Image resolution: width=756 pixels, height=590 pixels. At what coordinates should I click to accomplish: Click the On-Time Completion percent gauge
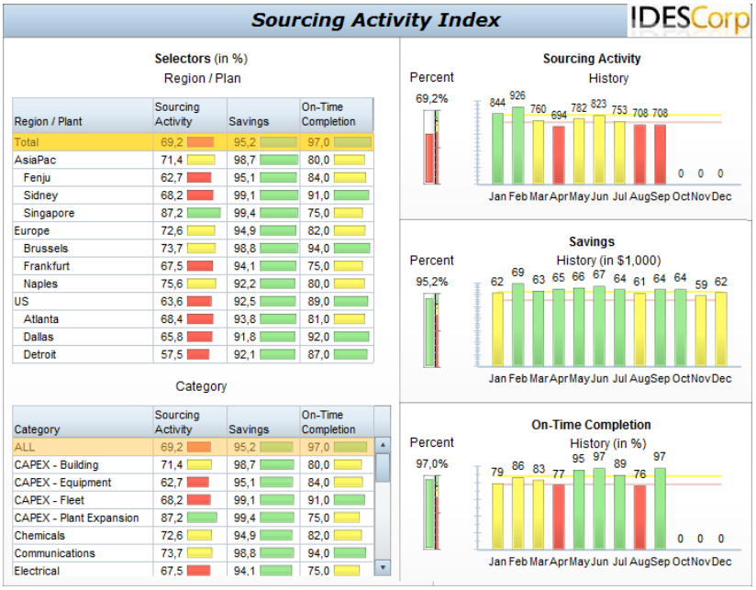click(430, 513)
